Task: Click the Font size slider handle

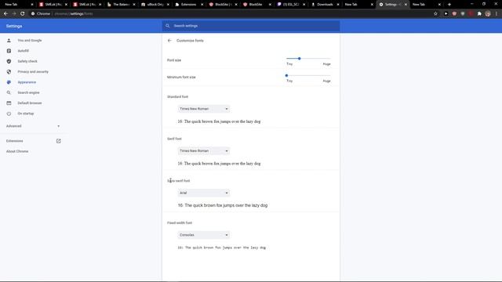Action: coord(300,59)
